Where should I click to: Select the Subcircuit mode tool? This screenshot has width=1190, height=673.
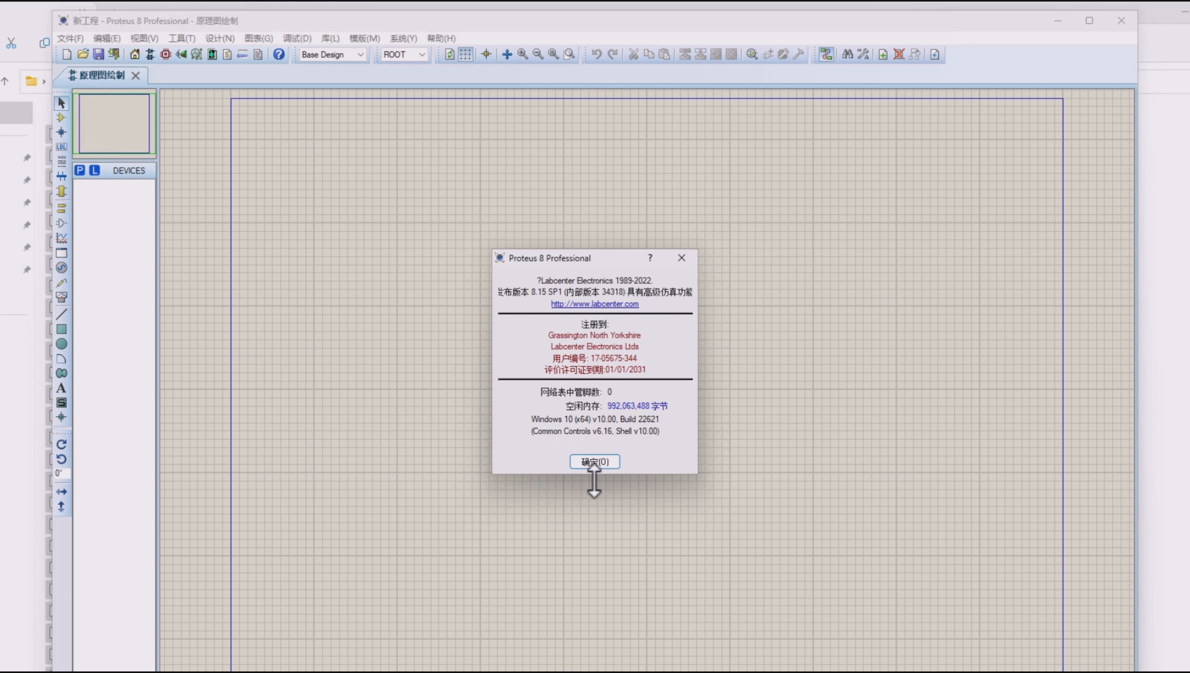[61, 191]
